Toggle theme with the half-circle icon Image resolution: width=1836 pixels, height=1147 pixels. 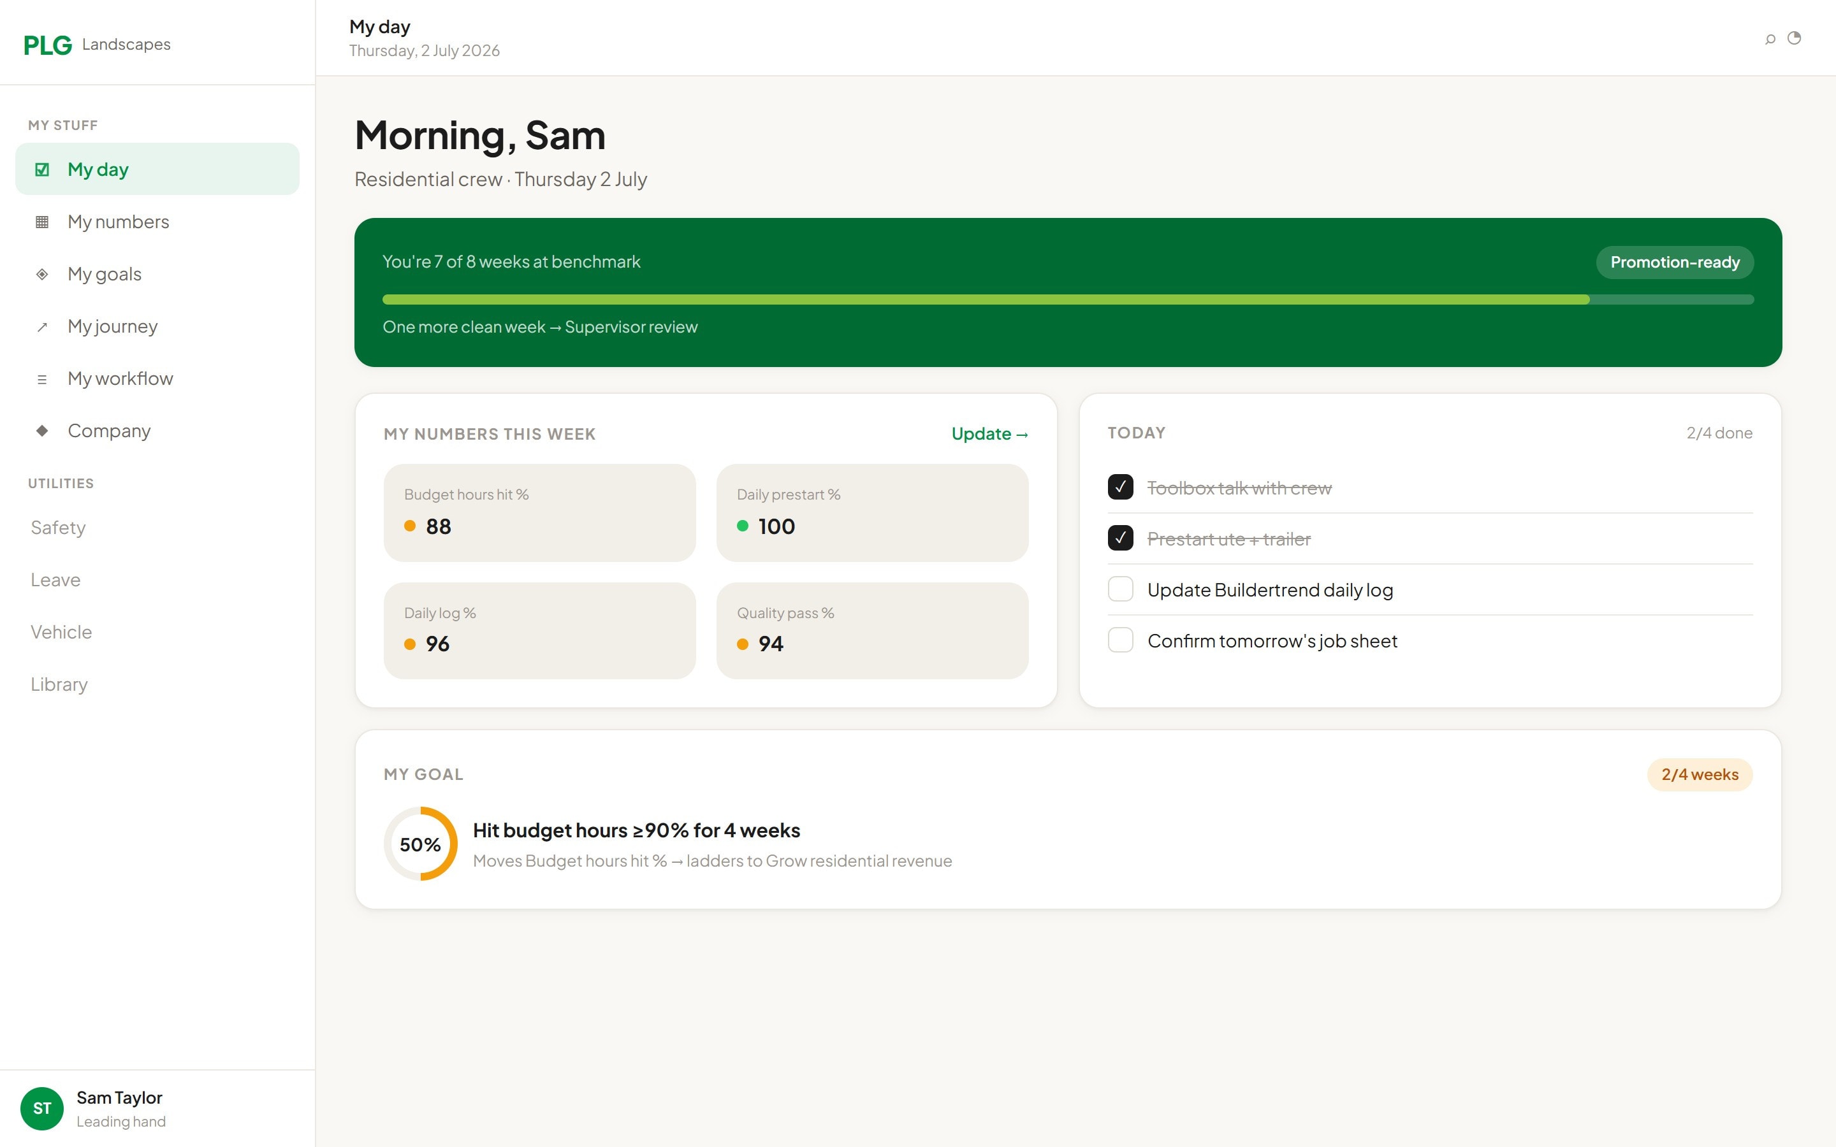tap(1795, 38)
